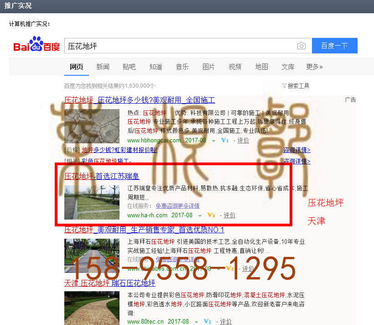Expand dropdown arrow after www.hbhongcai.com 2017-08

(214, 141)
